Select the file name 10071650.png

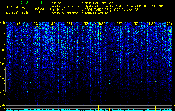click(x=16, y=7)
